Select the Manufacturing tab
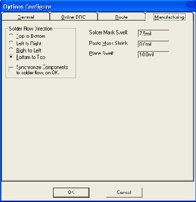This screenshot has height=202, width=196. tap(169, 17)
